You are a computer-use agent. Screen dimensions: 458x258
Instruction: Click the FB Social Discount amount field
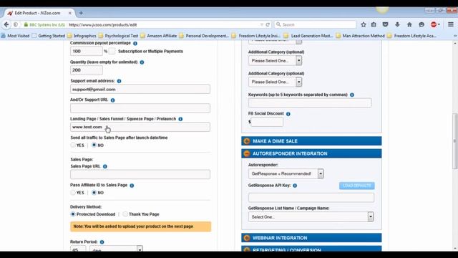click(x=267, y=122)
